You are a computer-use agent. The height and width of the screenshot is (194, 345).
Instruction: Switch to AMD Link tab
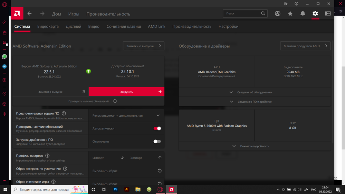click(x=157, y=26)
